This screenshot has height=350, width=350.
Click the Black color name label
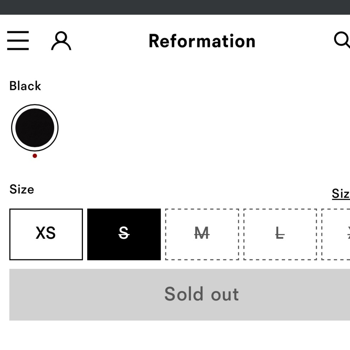click(x=25, y=86)
